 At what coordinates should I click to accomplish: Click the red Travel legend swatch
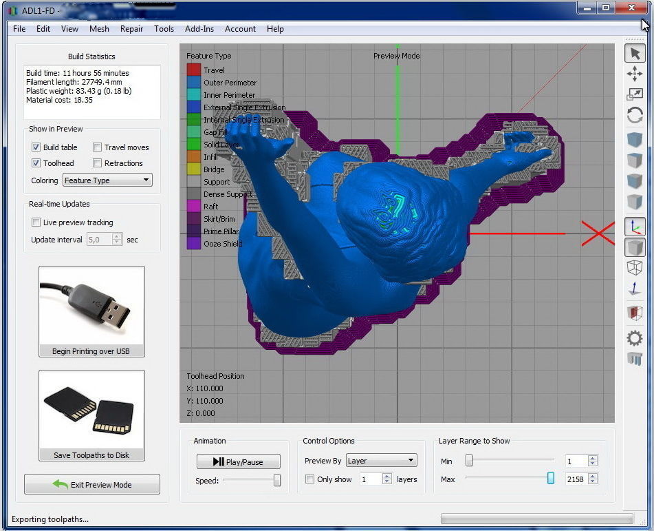pos(193,70)
